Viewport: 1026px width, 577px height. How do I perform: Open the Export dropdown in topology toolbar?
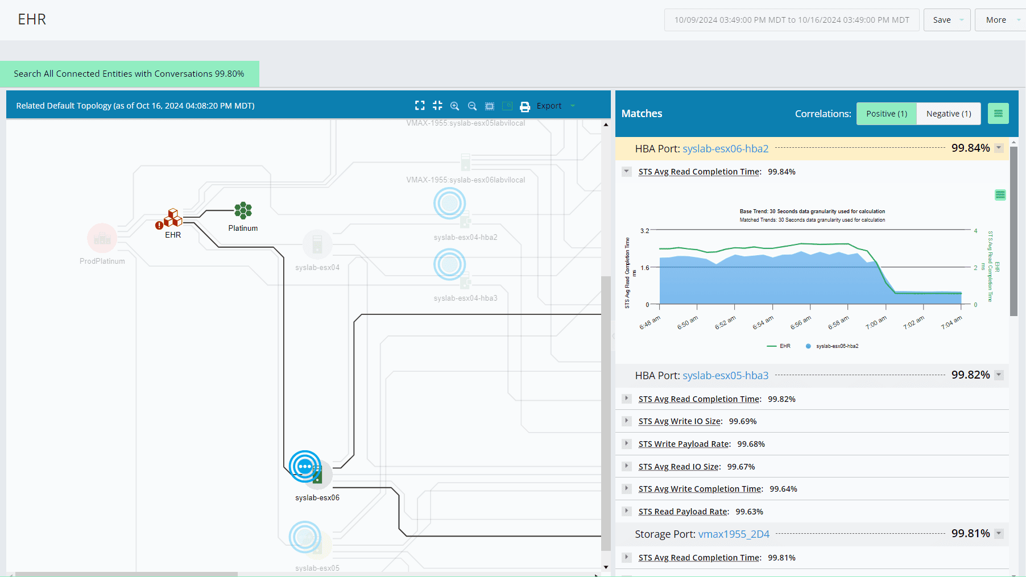[556, 106]
